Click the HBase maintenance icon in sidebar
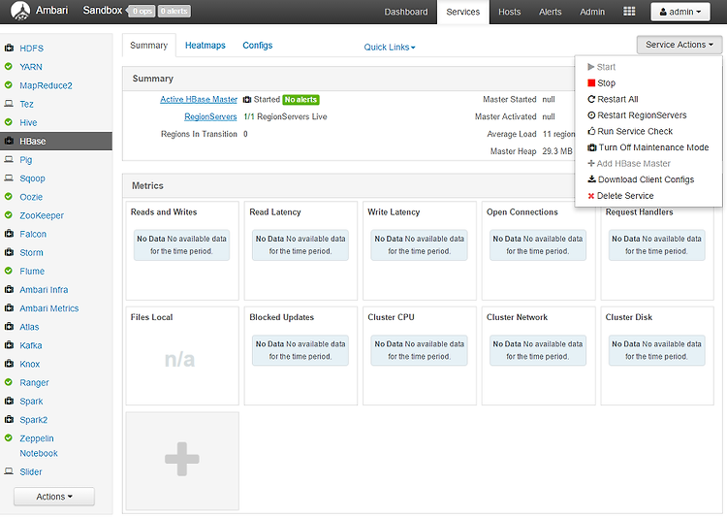Image resolution: width=727 pixels, height=517 pixels. [9, 141]
